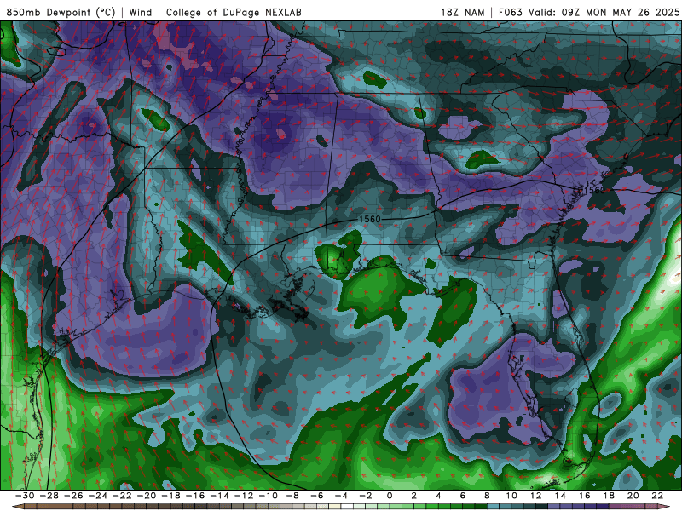Click the '14' colorbar scale label

coord(560,496)
